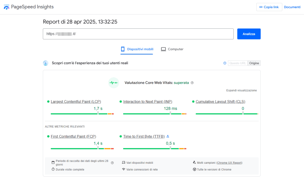304x180 pixels.
Task: Switch to the Computer tab
Action: (x=172, y=49)
